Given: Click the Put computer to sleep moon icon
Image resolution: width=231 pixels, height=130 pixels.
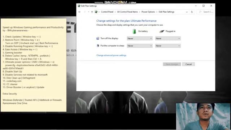Looking at the screenshot, I should pos(98,46).
